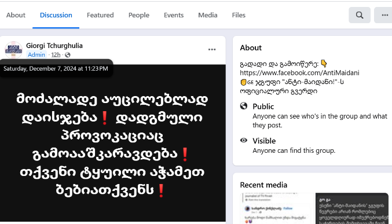392x224 pixels.
Task: Click Giorgi Tchurghulia profile picture
Action: pos(13,50)
